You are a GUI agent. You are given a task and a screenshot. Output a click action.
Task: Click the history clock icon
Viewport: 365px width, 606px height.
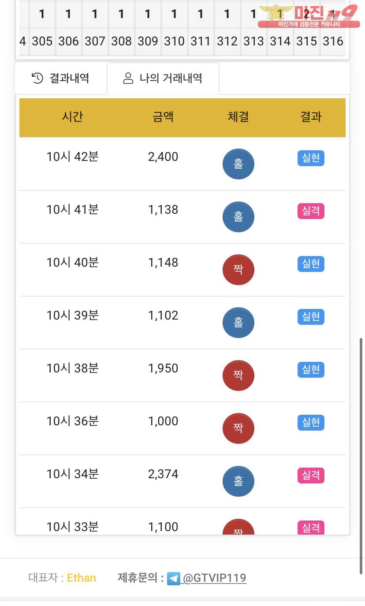(37, 78)
